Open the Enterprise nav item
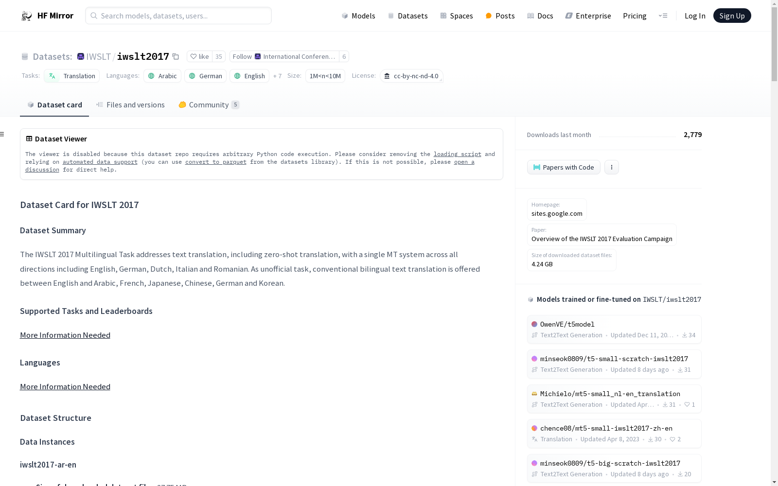This screenshot has width=778, height=486. click(588, 16)
